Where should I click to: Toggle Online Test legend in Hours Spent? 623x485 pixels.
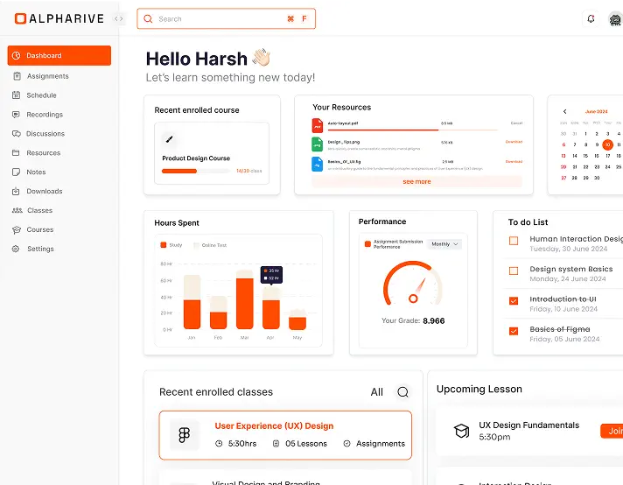(x=210, y=245)
